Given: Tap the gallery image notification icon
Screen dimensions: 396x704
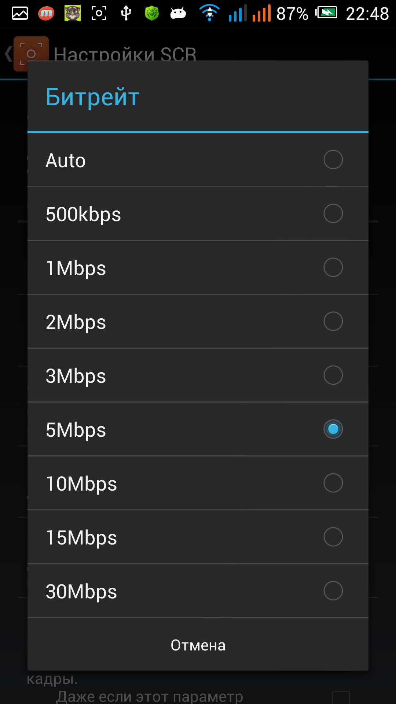Looking at the screenshot, I should tap(20, 14).
